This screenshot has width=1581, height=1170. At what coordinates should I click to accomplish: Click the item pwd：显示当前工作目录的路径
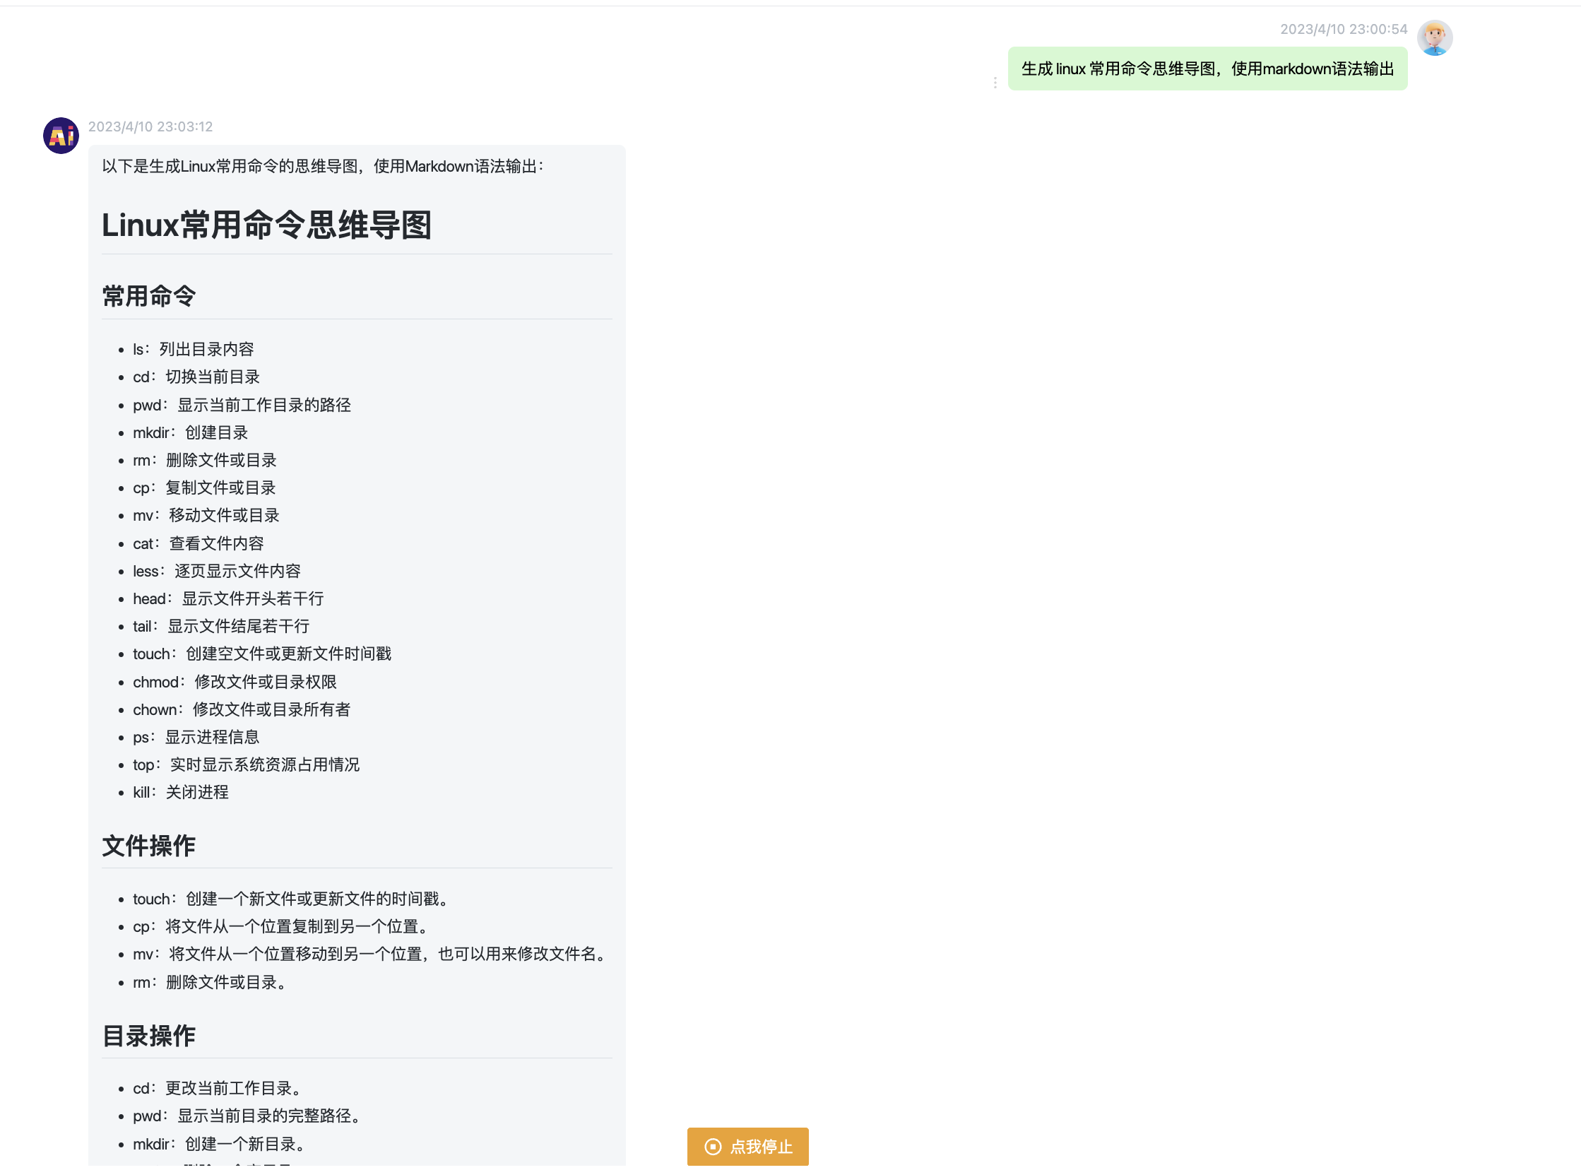(x=242, y=404)
